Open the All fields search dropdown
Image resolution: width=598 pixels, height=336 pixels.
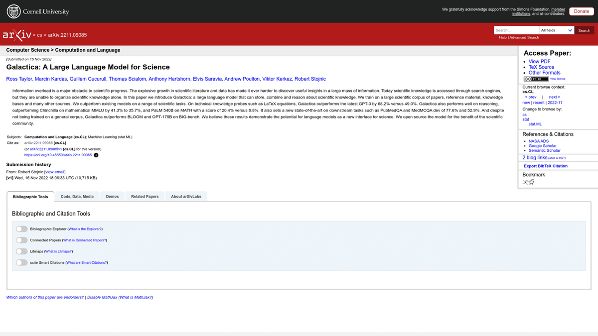coord(557,30)
